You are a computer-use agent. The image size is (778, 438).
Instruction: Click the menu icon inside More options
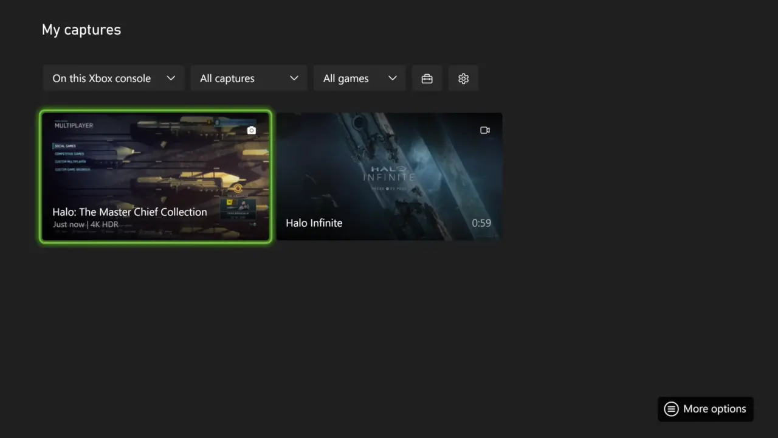tap(671, 409)
